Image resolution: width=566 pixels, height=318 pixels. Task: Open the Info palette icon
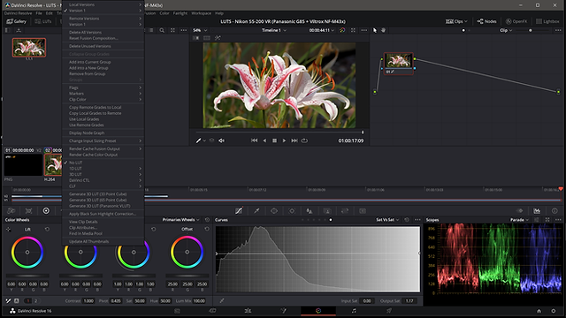(x=555, y=211)
